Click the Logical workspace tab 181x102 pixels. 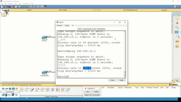click(x=6, y=10)
